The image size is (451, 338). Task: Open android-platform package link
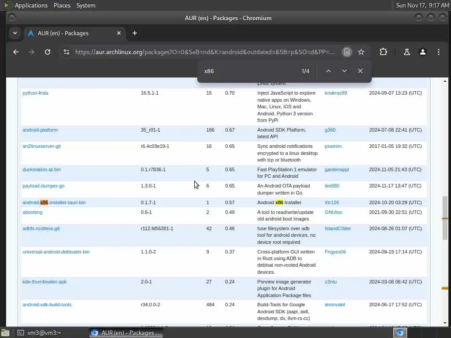tap(40, 130)
